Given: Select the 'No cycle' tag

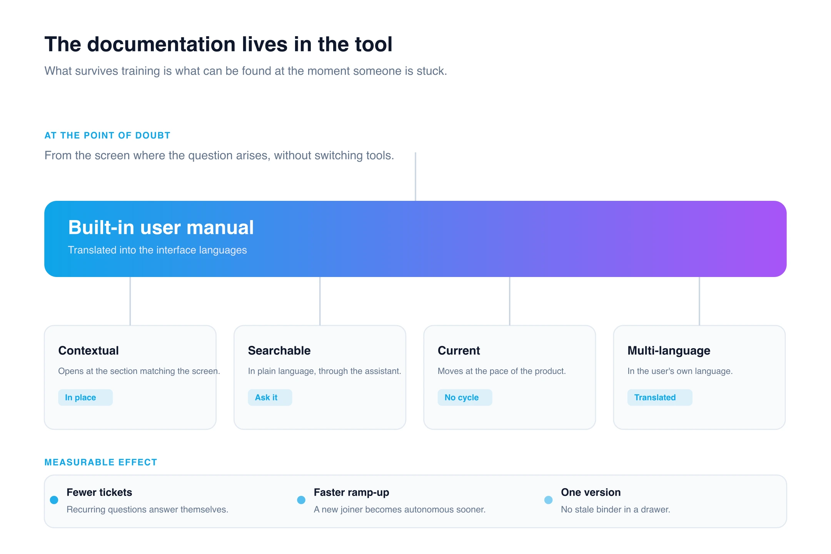Looking at the screenshot, I should pyautogui.click(x=465, y=397).
